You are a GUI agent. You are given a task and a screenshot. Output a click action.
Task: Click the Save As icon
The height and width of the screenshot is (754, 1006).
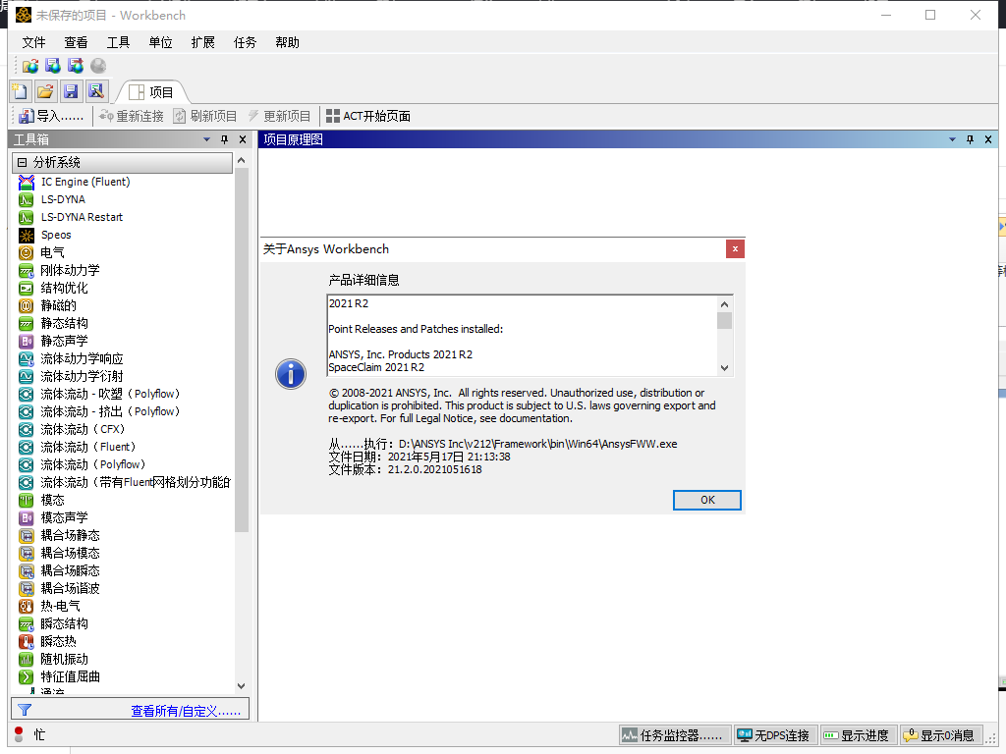[x=96, y=91]
